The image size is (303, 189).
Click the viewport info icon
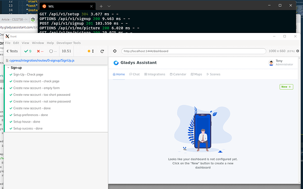[x=298, y=51]
